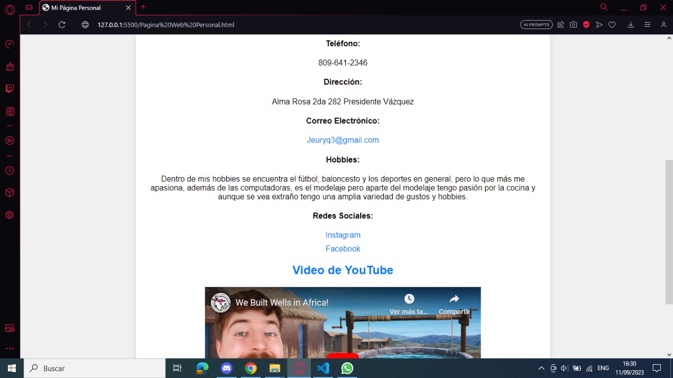Reload the page with the refresh icon
673x378 pixels.
(62, 24)
